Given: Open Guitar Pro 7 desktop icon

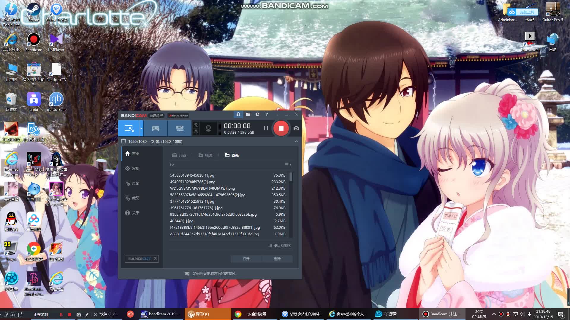Looking at the screenshot, I should 56,12.
